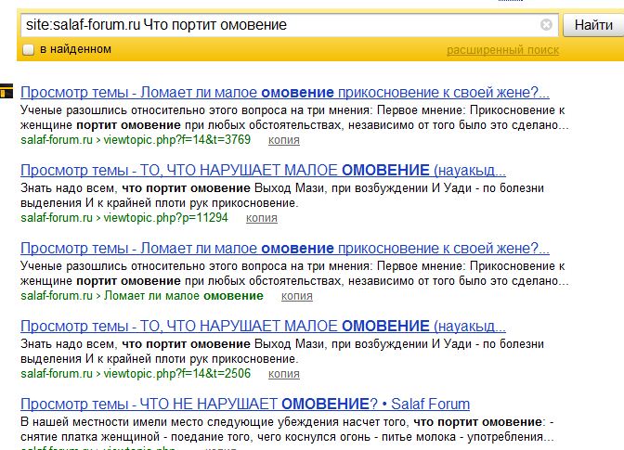Open 'ЧТО НЕ НАРУШАЕТ ОМОВЕНИЕ? • Salaf Forum' result
Image resolution: width=624 pixels, height=450 pixels.
tap(245, 404)
